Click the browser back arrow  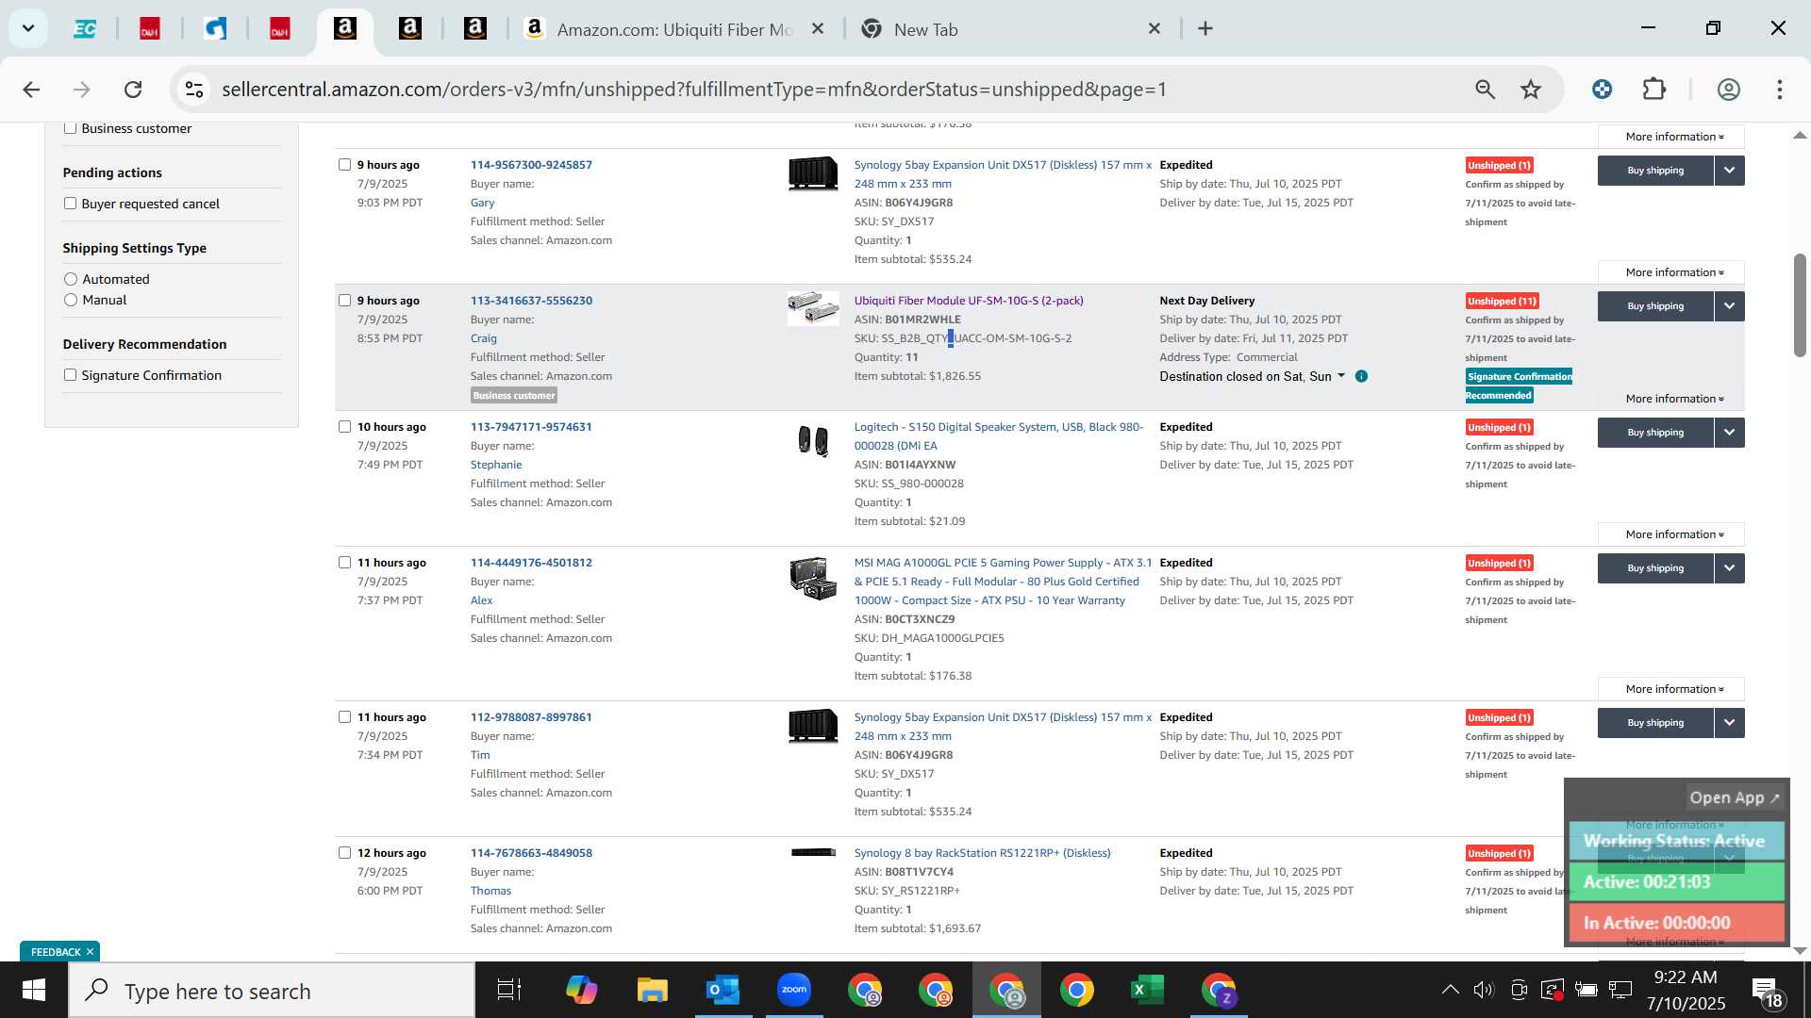(31, 90)
